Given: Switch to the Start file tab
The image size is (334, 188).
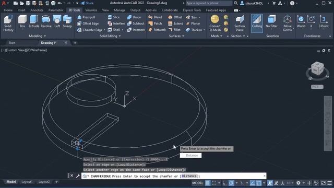Looking at the screenshot, I should (x=12, y=43).
